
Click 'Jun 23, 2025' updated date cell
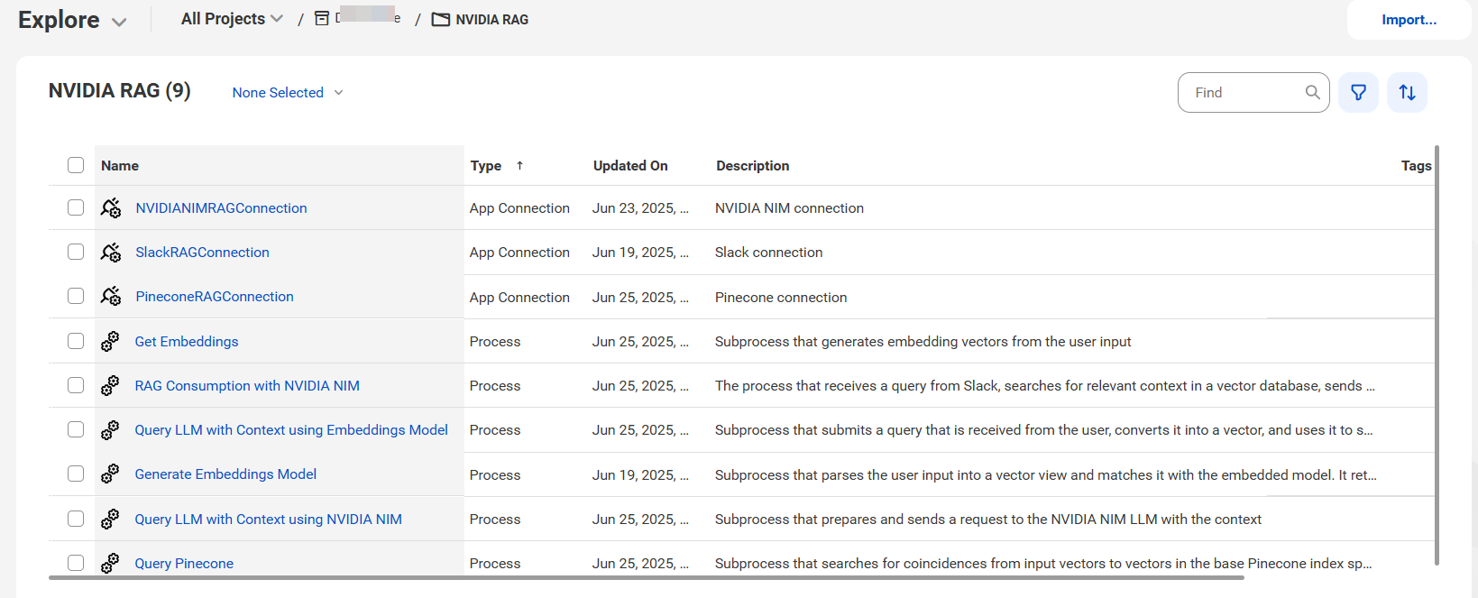pyautogui.click(x=640, y=208)
